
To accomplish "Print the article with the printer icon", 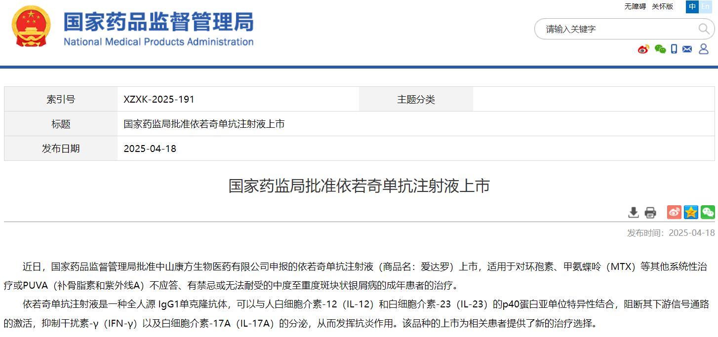I will coord(650,212).
